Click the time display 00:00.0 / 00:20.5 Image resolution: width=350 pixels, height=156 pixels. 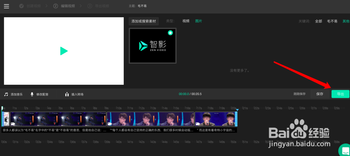[x=190, y=94]
